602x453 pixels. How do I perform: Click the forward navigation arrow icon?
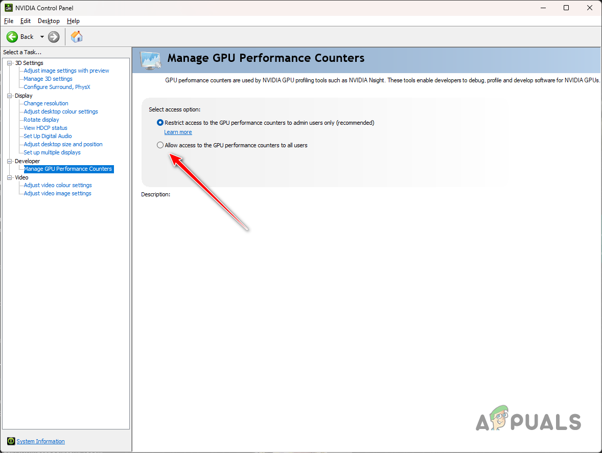coord(53,36)
